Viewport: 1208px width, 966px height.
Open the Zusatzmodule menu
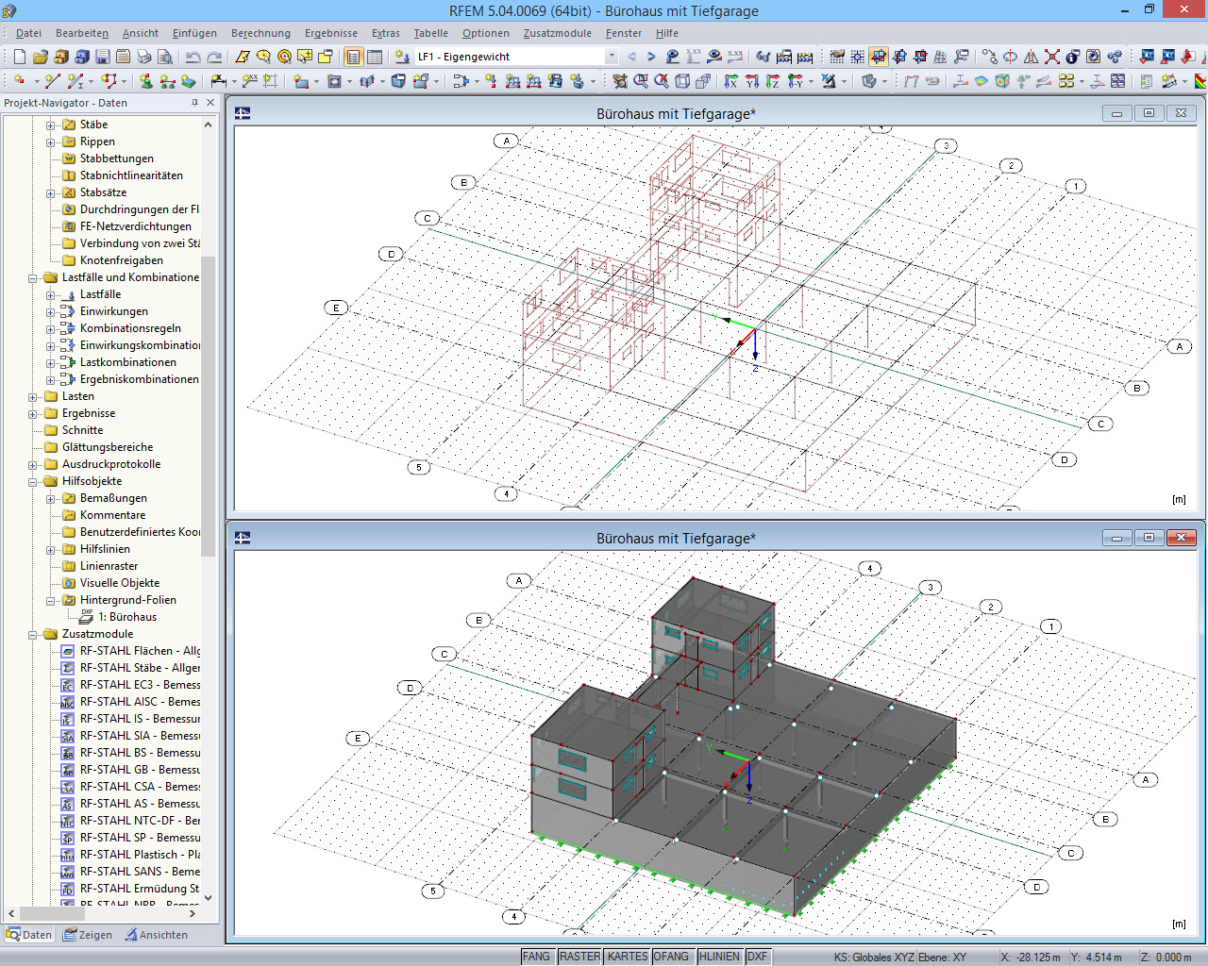pyautogui.click(x=557, y=33)
